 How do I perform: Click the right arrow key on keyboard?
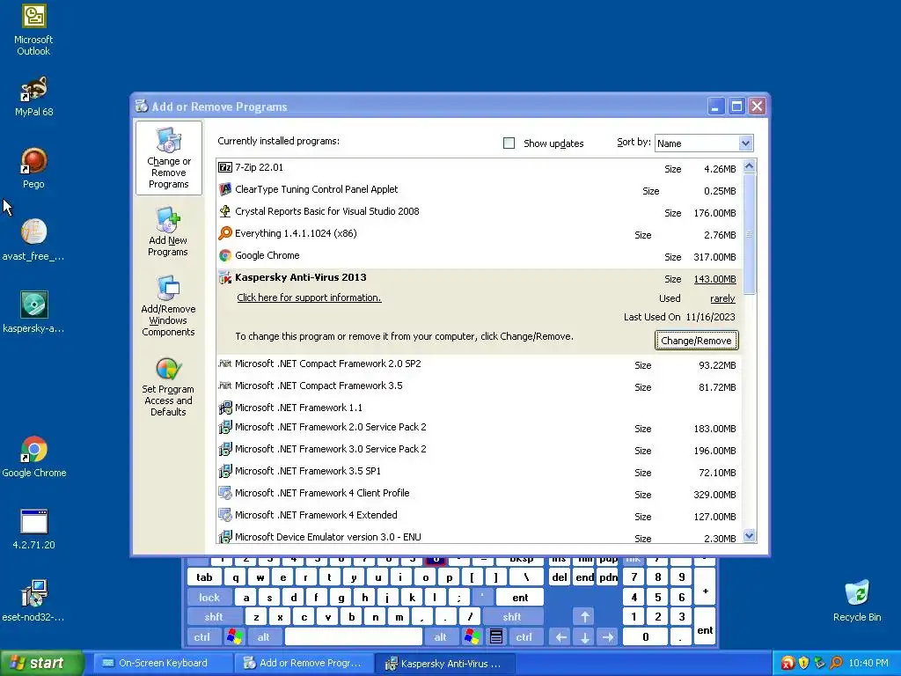[607, 637]
